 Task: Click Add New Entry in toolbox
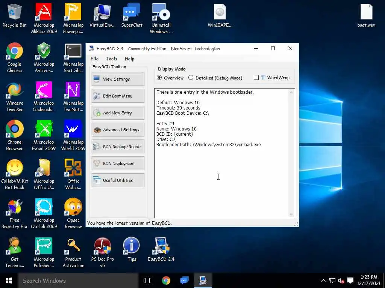click(118, 112)
